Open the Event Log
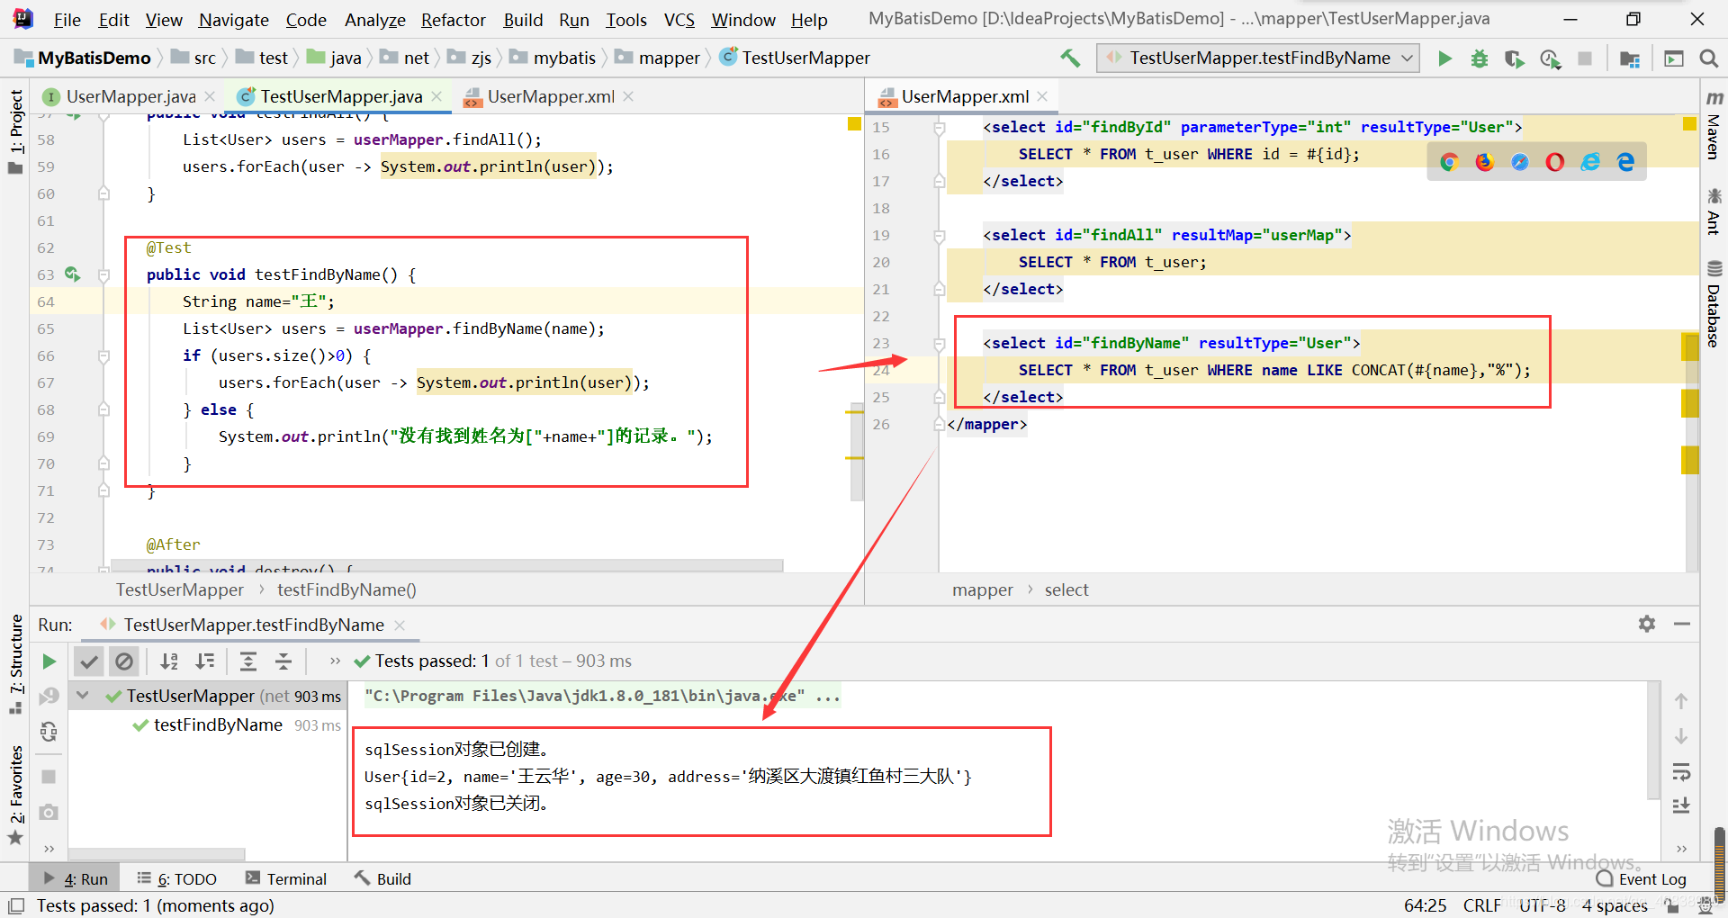 [1642, 879]
